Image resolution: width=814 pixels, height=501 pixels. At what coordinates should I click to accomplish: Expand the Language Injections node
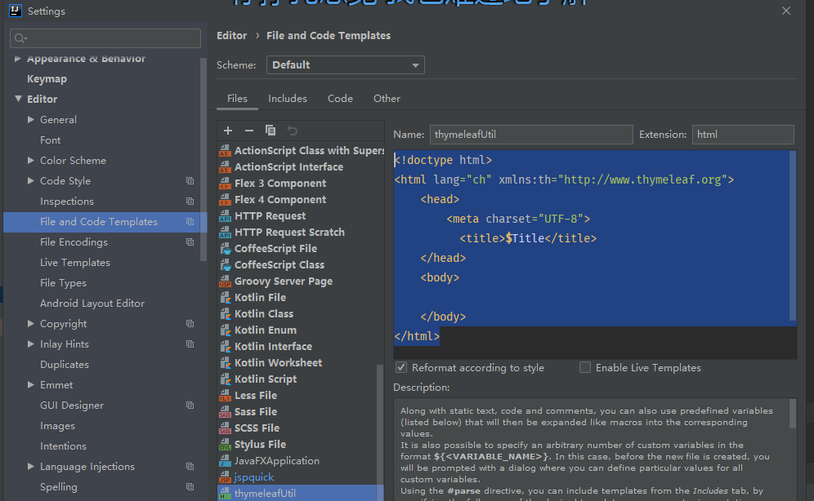(x=30, y=466)
